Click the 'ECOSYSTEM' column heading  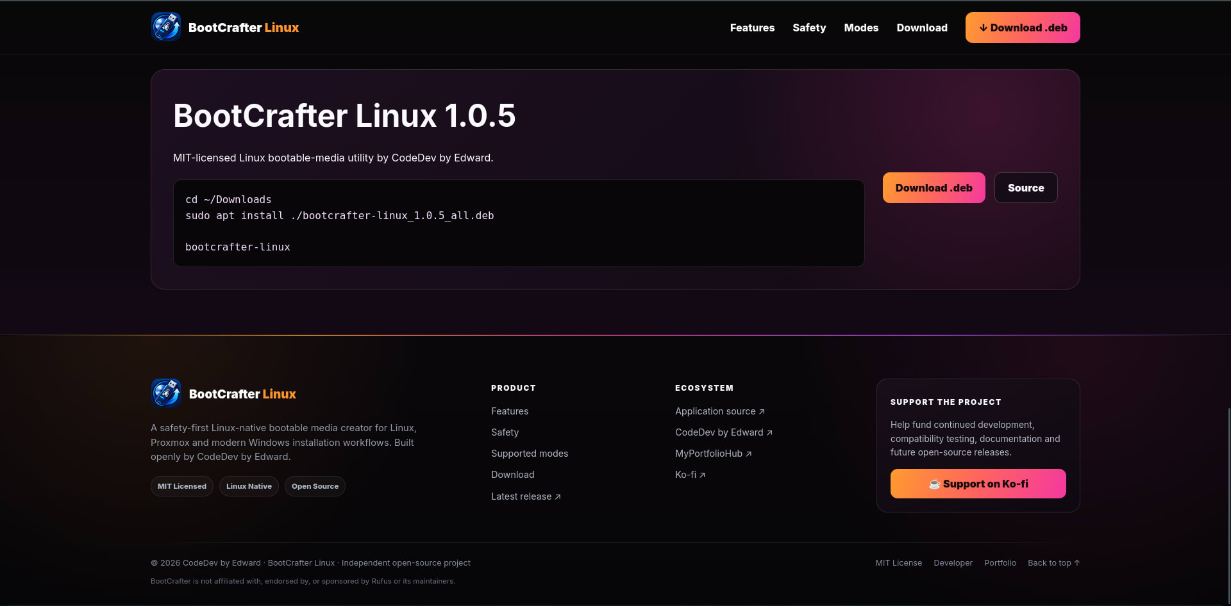click(704, 388)
